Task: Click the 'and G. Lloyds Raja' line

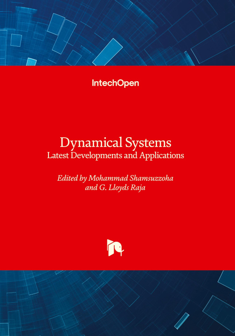Action: pos(115,188)
